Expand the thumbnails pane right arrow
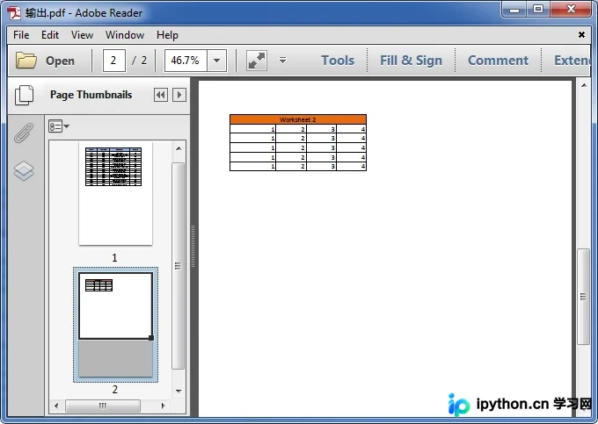This screenshot has width=598, height=424. click(x=179, y=95)
